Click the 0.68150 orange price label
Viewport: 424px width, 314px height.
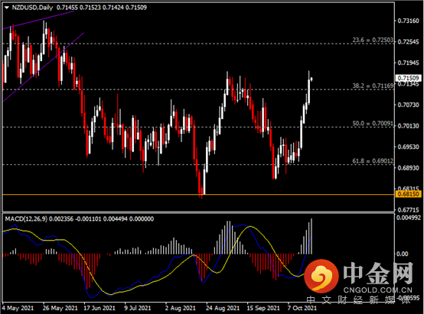(409, 194)
